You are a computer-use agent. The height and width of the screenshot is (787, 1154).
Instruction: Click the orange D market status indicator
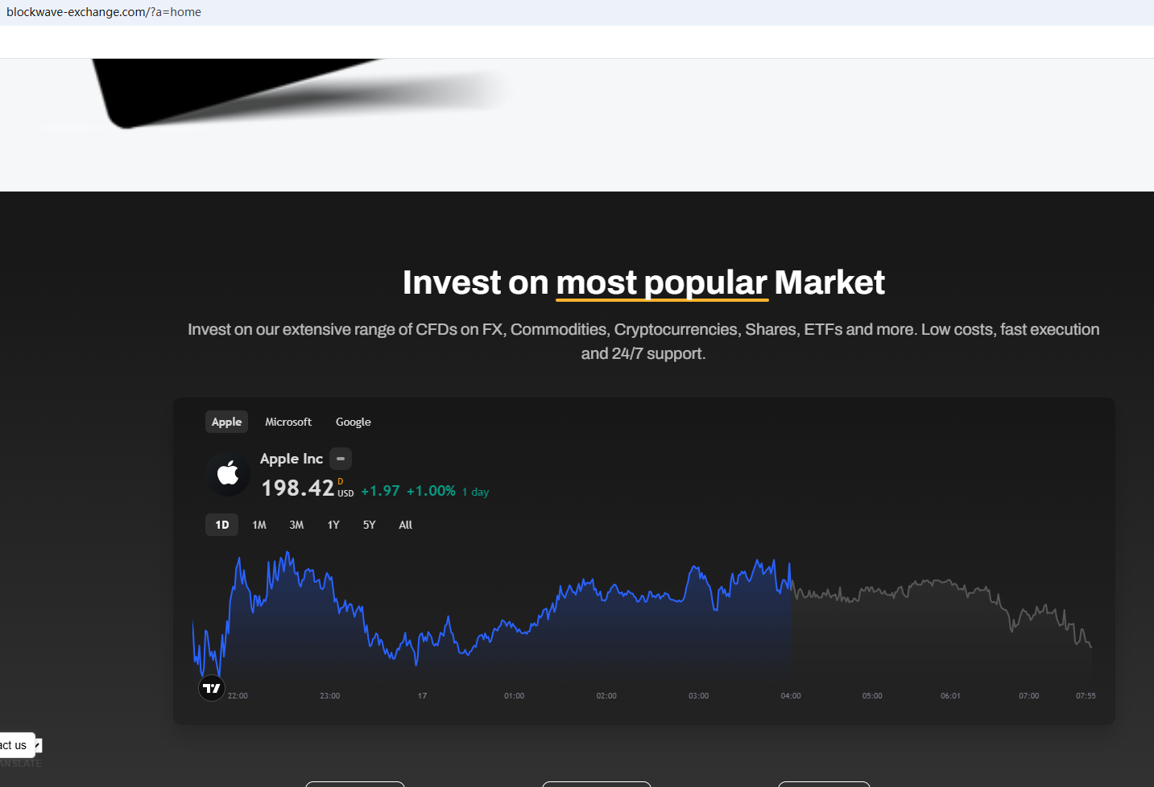click(x=339, y=480)
